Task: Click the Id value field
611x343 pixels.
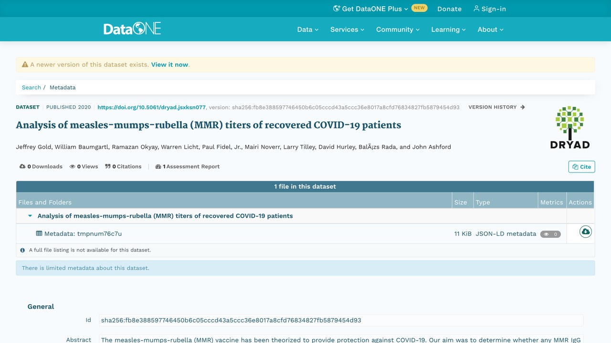Action: 341,320
